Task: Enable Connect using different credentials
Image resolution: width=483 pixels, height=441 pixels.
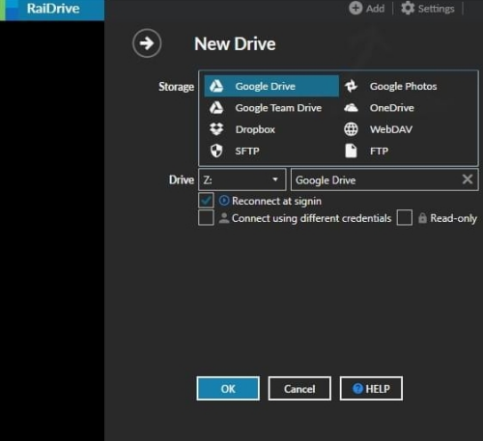Action: (x=206, y=218)
